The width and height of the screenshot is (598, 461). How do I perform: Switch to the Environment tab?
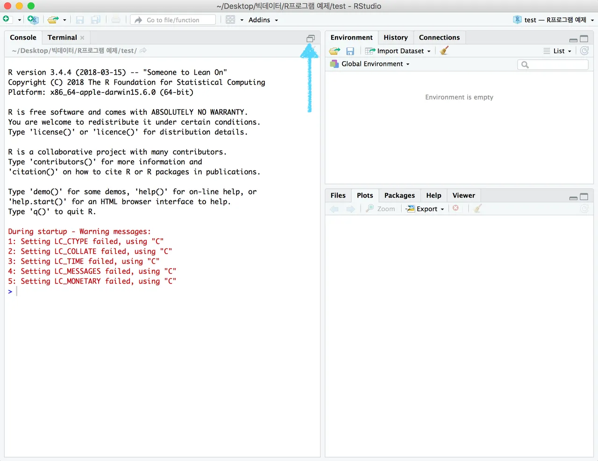[x=351, y=37]
